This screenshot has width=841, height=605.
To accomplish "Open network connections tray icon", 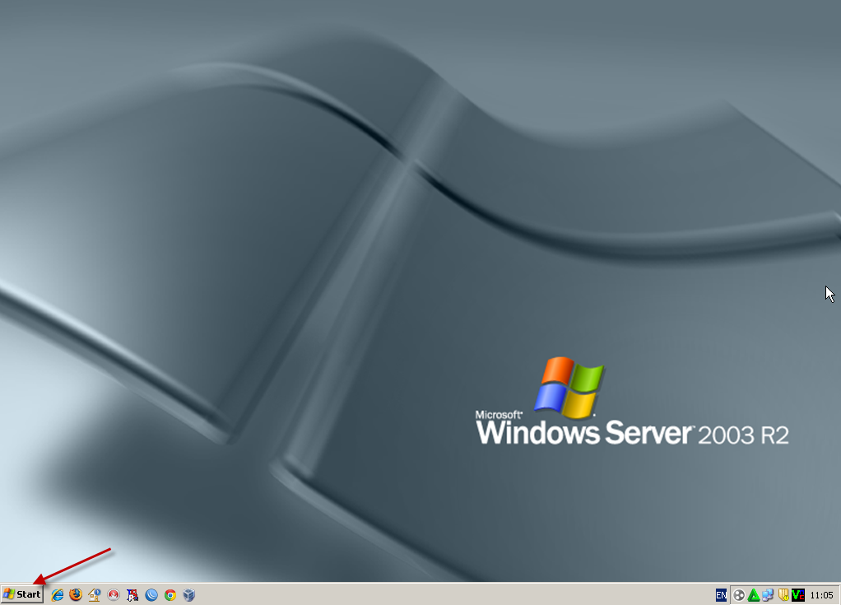I will tap(768, 595).
